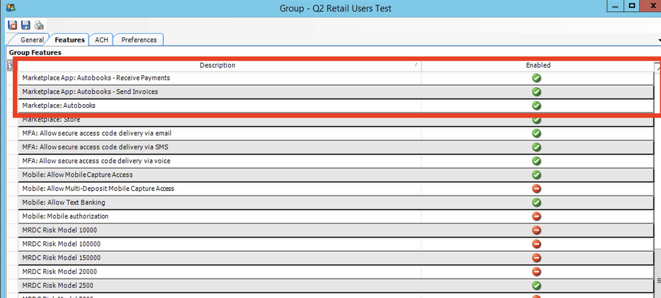661x298 pixels.
Task: Click the Enabled column header
Action: point(538,65)
